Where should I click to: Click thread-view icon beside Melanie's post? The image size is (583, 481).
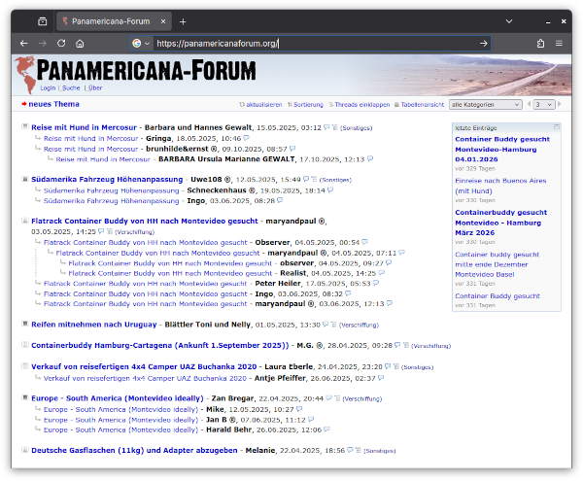click(x=358, y=450)
